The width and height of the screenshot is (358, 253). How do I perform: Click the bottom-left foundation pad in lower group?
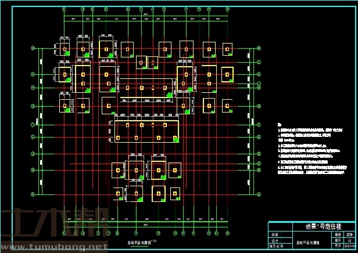[x=119, y=193]
